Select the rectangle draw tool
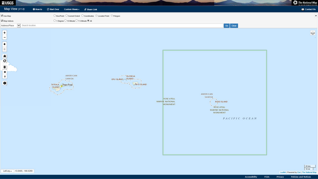Image resolution: width=318 pixels, height=179 pixels. [5, 72]
